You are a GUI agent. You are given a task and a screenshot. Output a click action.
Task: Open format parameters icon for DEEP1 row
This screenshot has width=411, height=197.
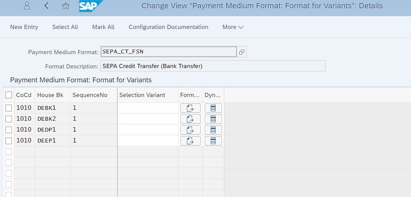190,141
